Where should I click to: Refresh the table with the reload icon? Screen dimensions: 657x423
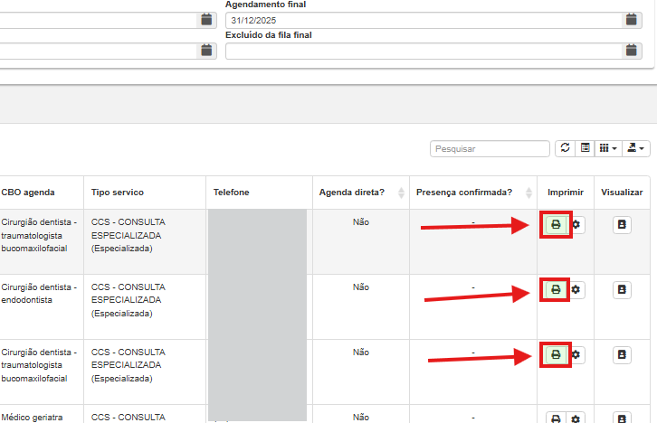(x=566, y=148)
